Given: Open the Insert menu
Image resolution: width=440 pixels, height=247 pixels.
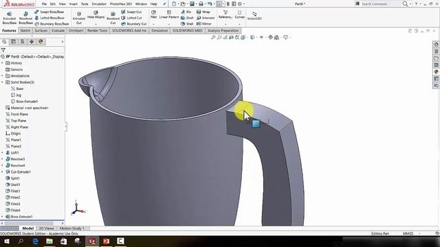Looking at the screenshot, I should point(74,4).
